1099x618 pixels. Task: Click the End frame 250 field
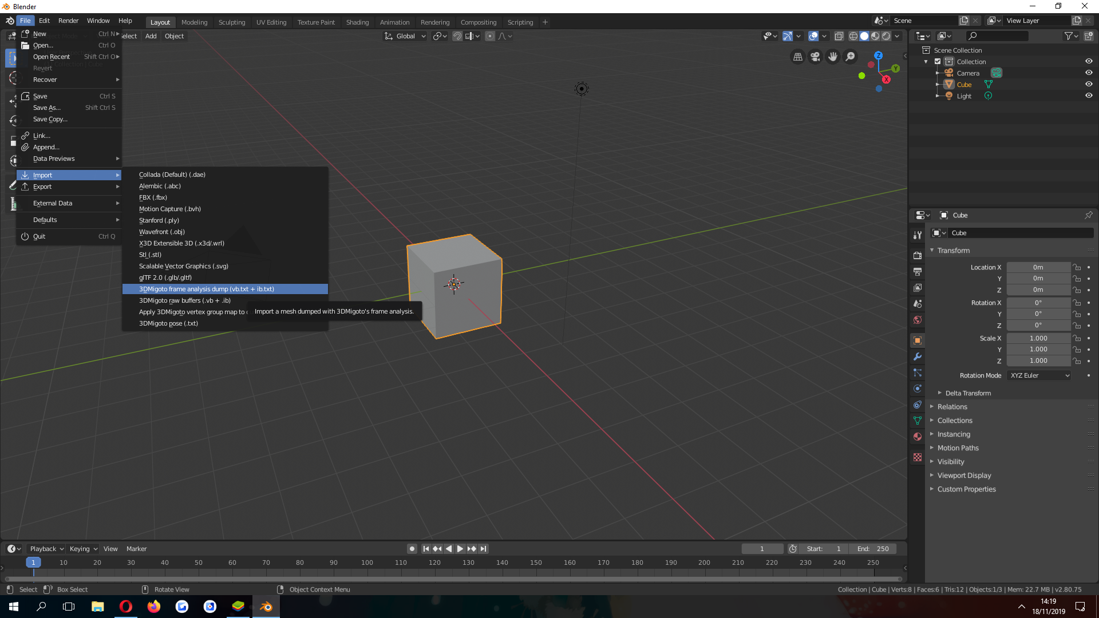click(x=873, y=549)
